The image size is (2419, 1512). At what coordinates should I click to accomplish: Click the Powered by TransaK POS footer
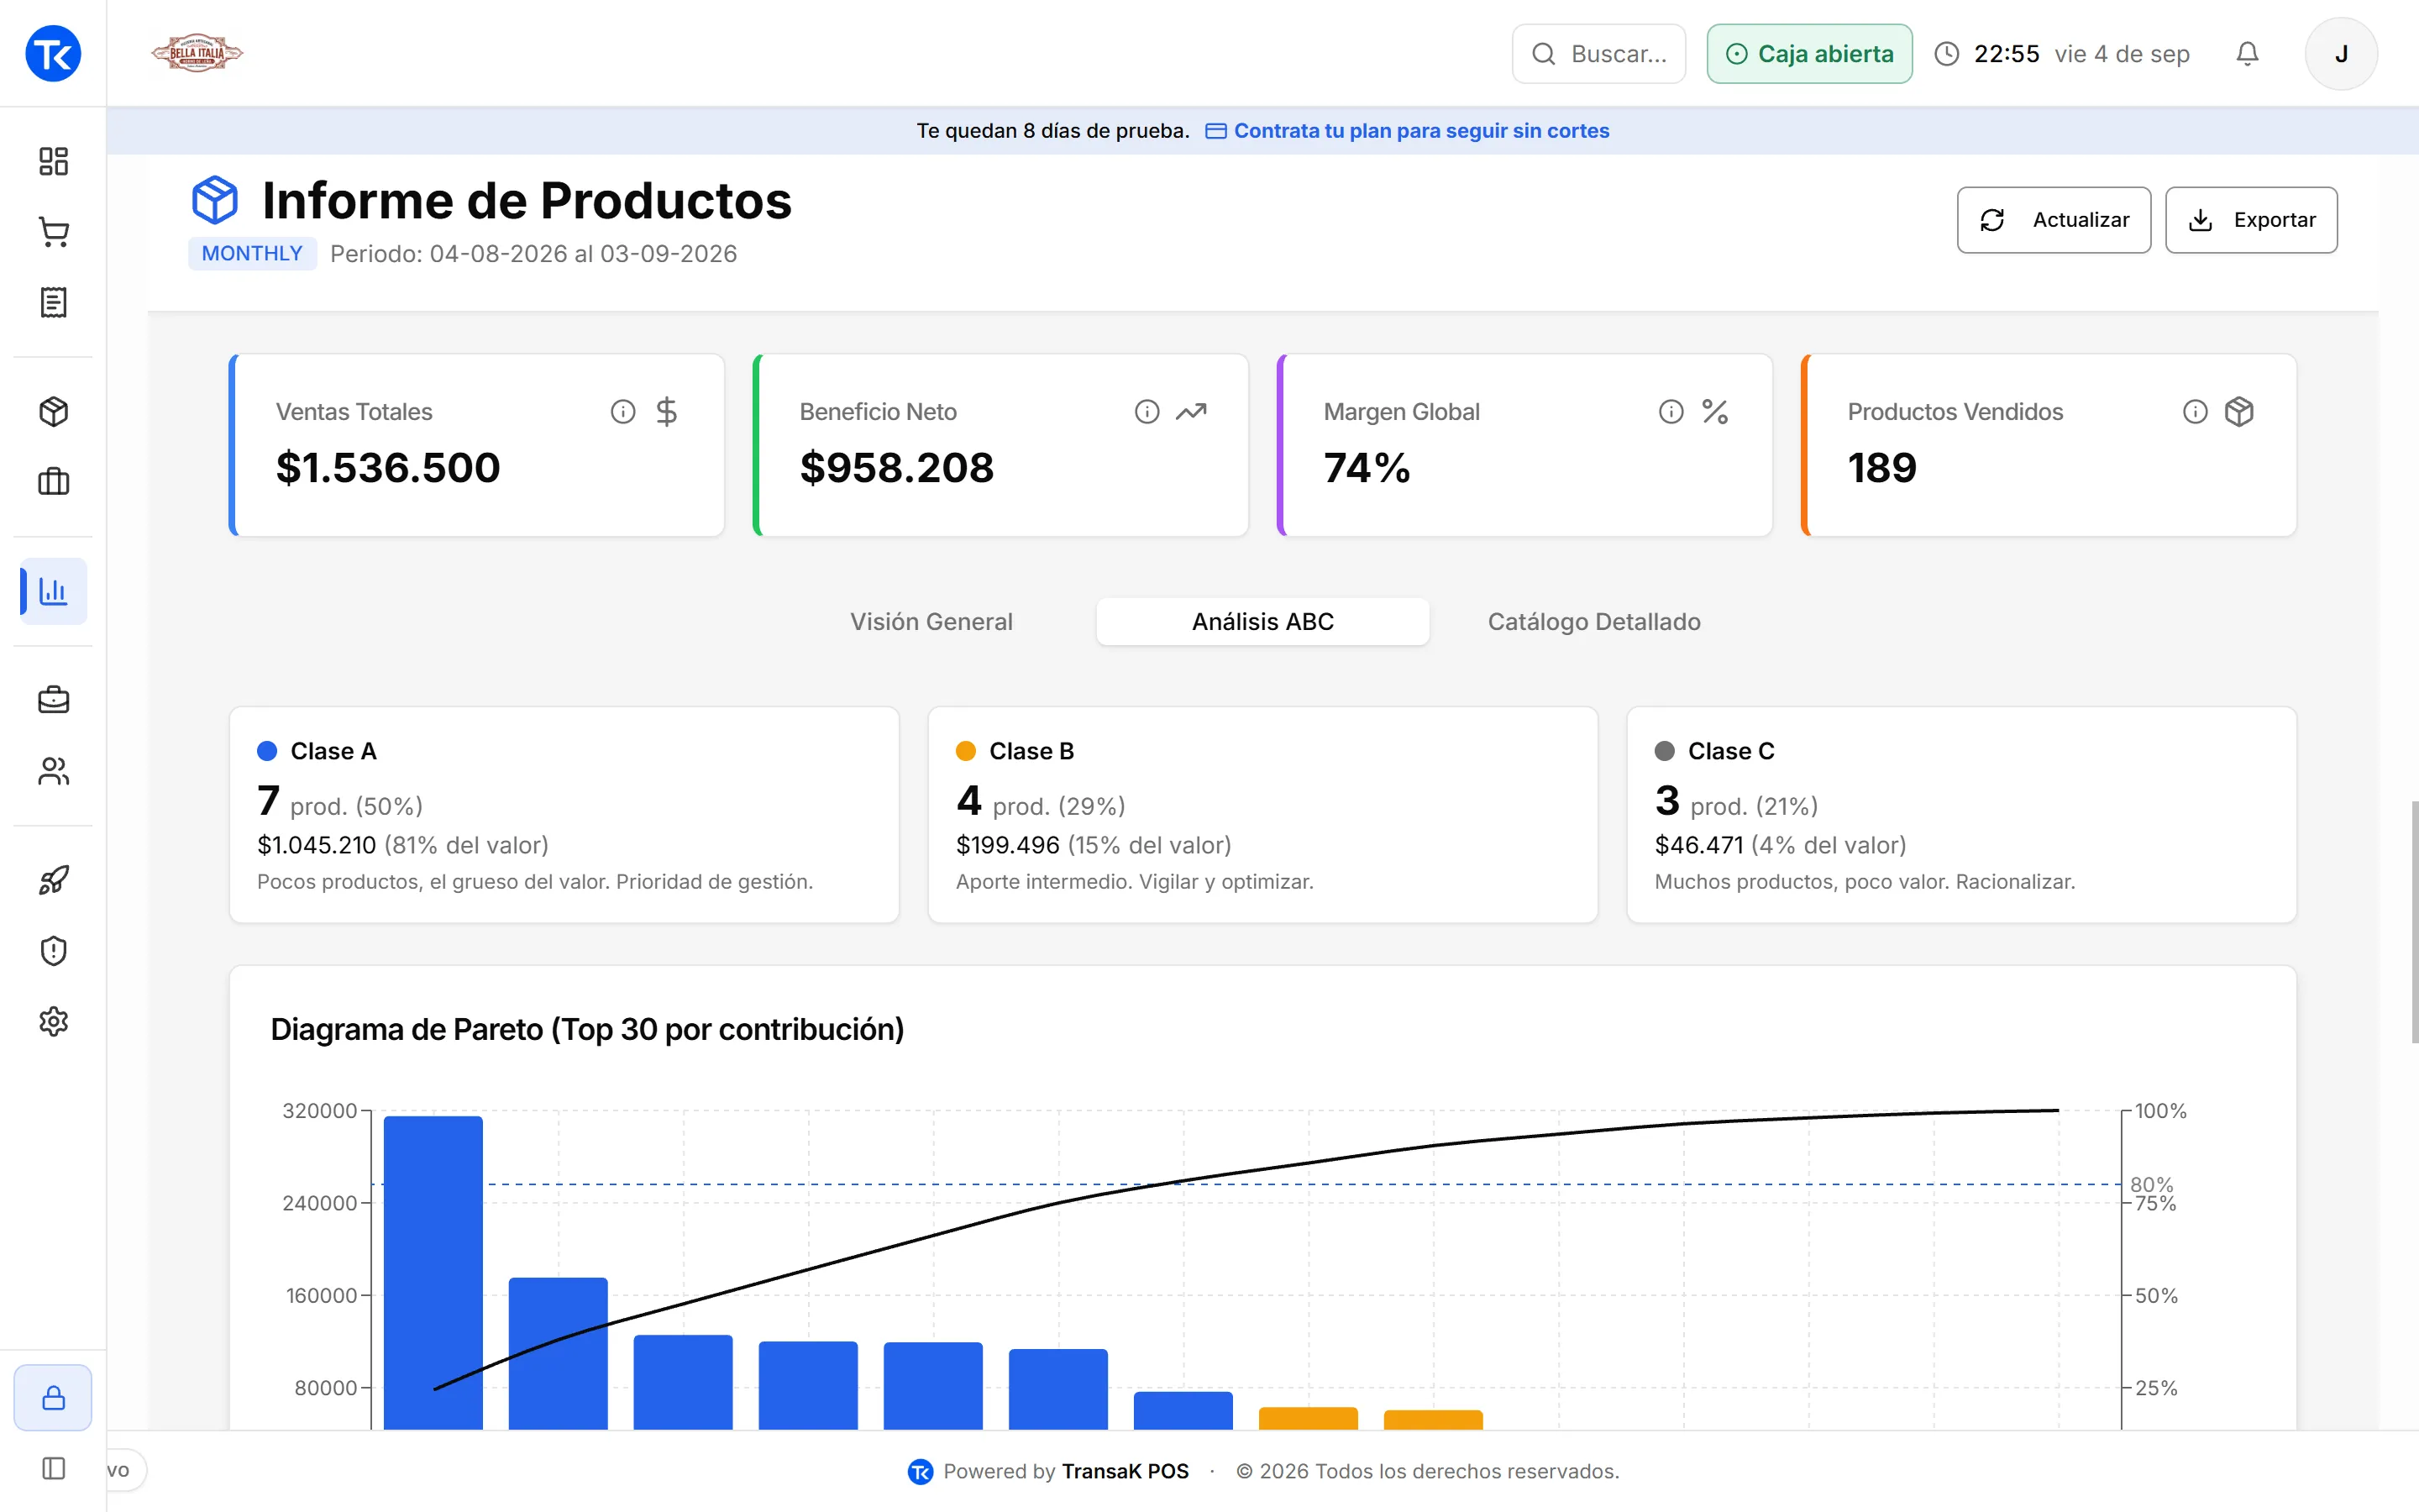(x=1047, y=1471)
